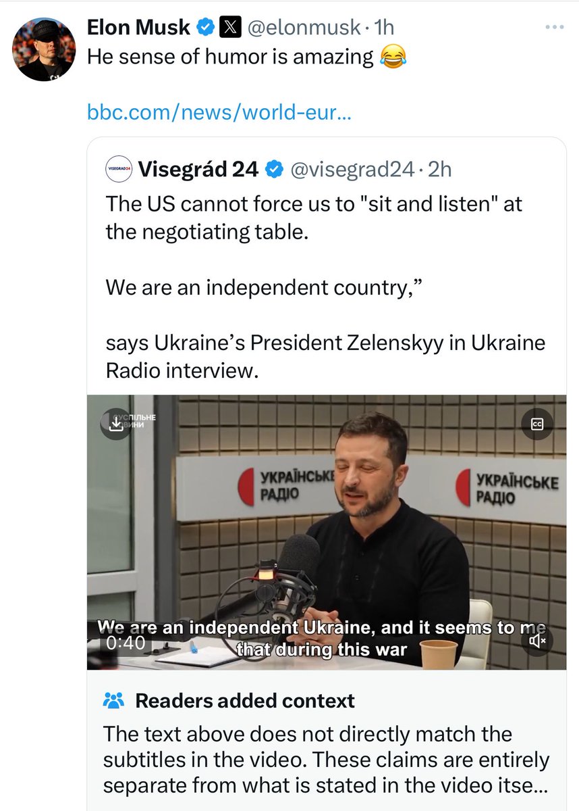Click the Elon Musk display name

pyautogui.click(x=140, y=28)
